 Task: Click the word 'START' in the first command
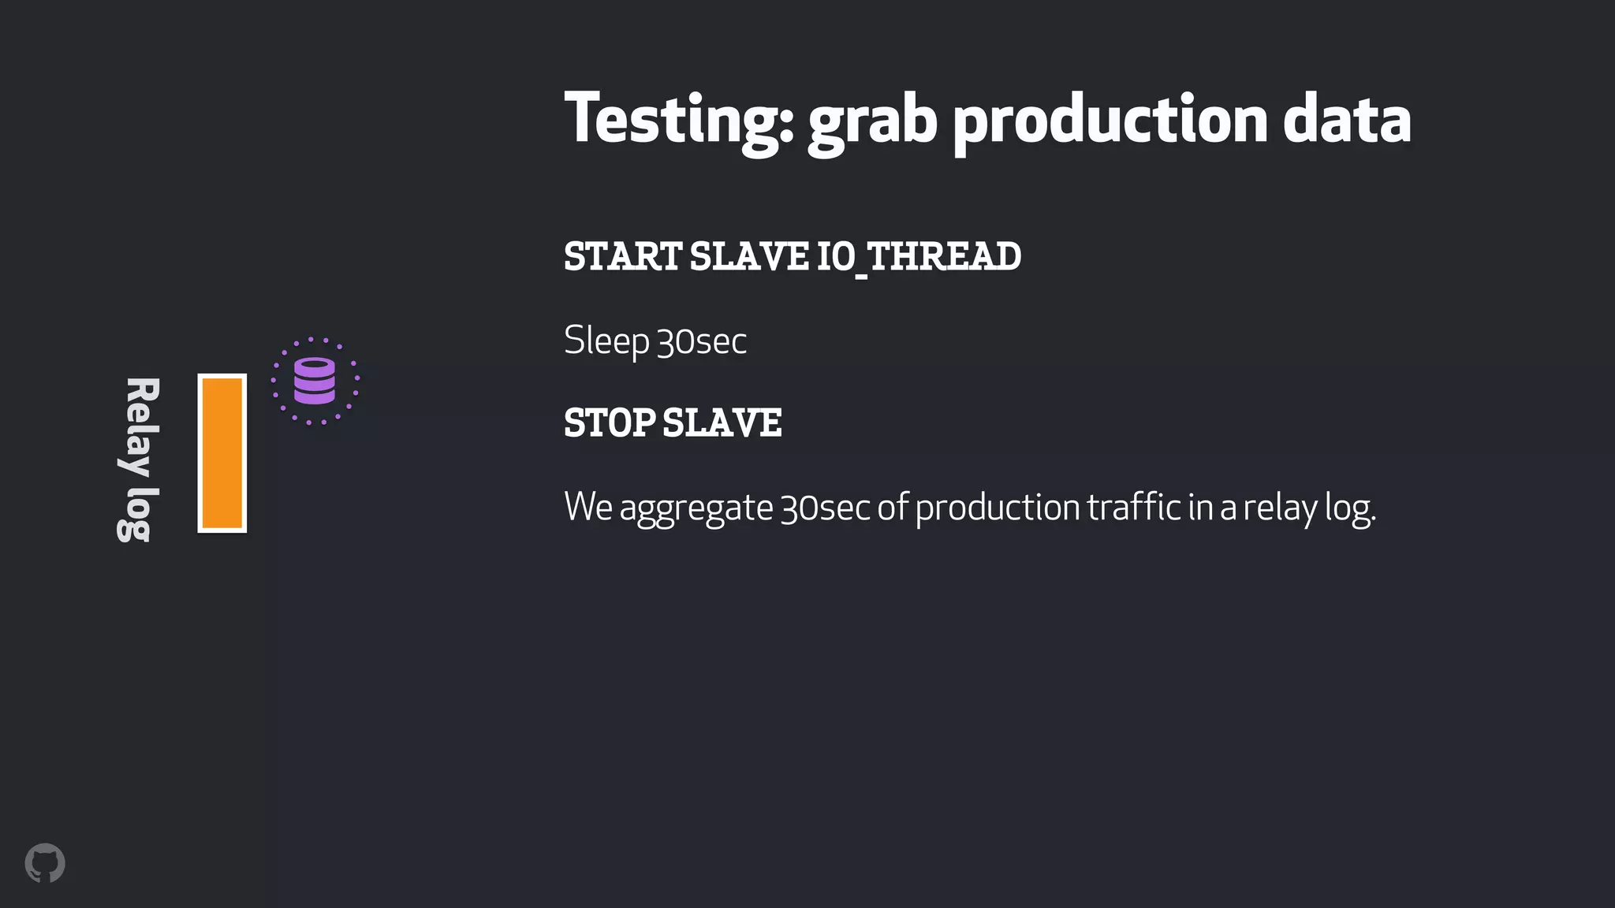coord(623,257)
